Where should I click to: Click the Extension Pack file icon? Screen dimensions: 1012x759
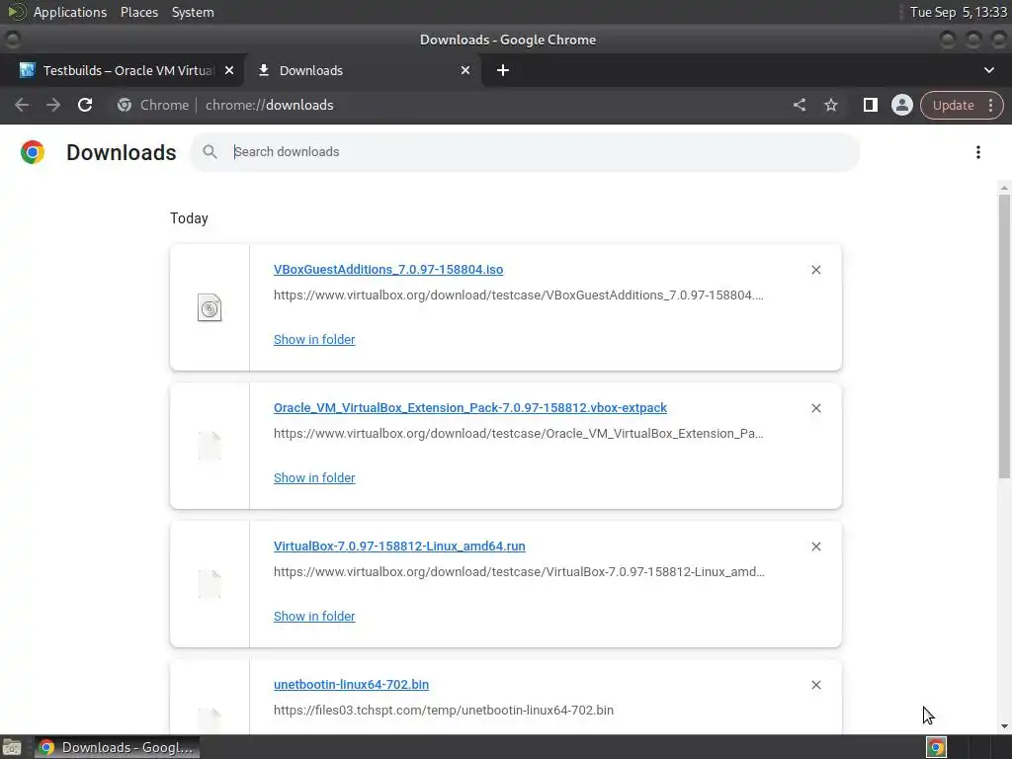click(210, 446)
